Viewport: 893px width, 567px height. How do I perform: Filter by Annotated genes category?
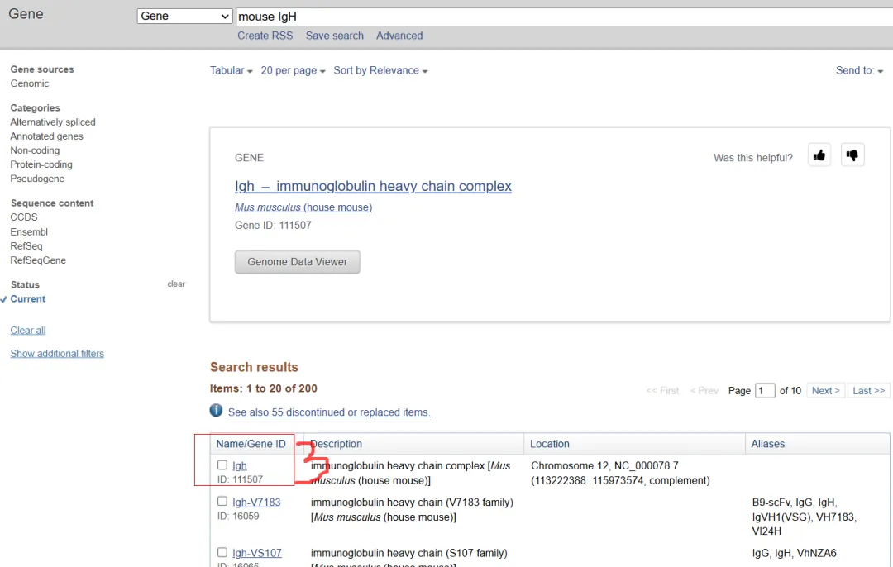46,136
